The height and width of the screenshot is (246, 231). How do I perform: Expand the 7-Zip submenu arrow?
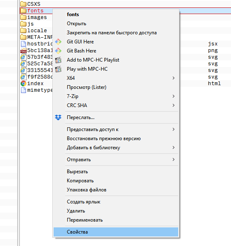(173, 96)
